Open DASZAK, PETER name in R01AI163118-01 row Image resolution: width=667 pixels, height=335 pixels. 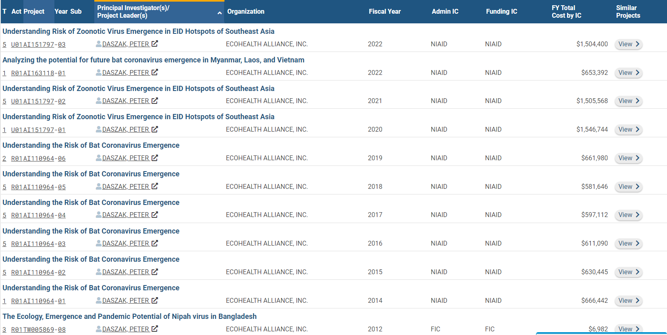(x=126, y=72)
